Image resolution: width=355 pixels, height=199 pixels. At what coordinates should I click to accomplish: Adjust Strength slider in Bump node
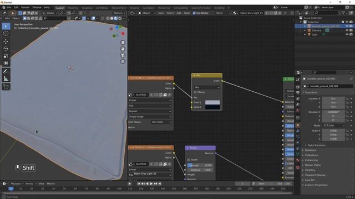tap(200, 165)
